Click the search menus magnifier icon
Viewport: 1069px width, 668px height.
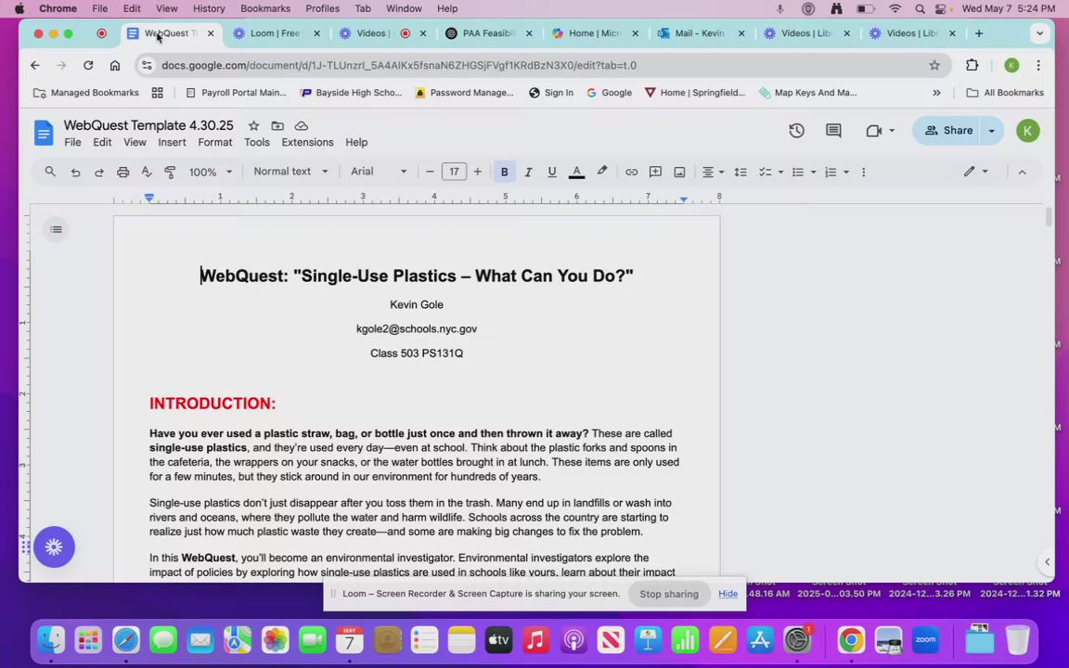[x=50, y=172]
